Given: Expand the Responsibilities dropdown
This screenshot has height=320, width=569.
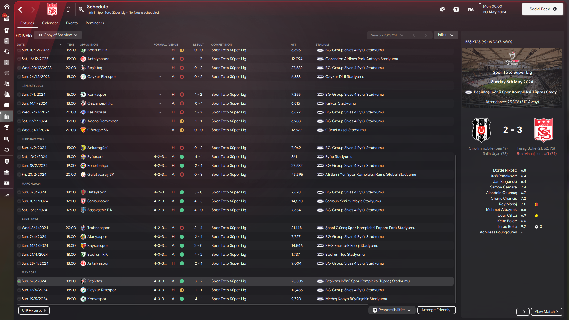Looking at the screenshot, I should click(391, 310).
